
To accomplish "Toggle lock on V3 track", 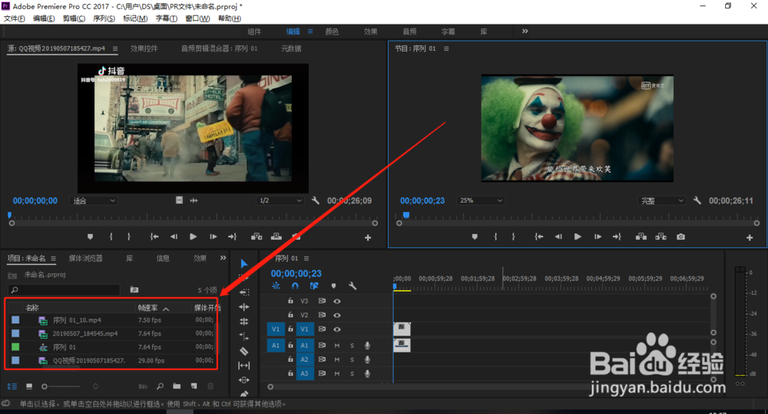I will (290, 300).
